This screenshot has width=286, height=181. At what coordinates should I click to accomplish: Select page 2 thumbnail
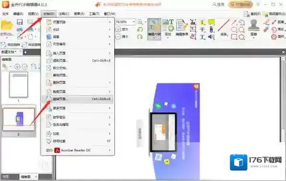19,119
